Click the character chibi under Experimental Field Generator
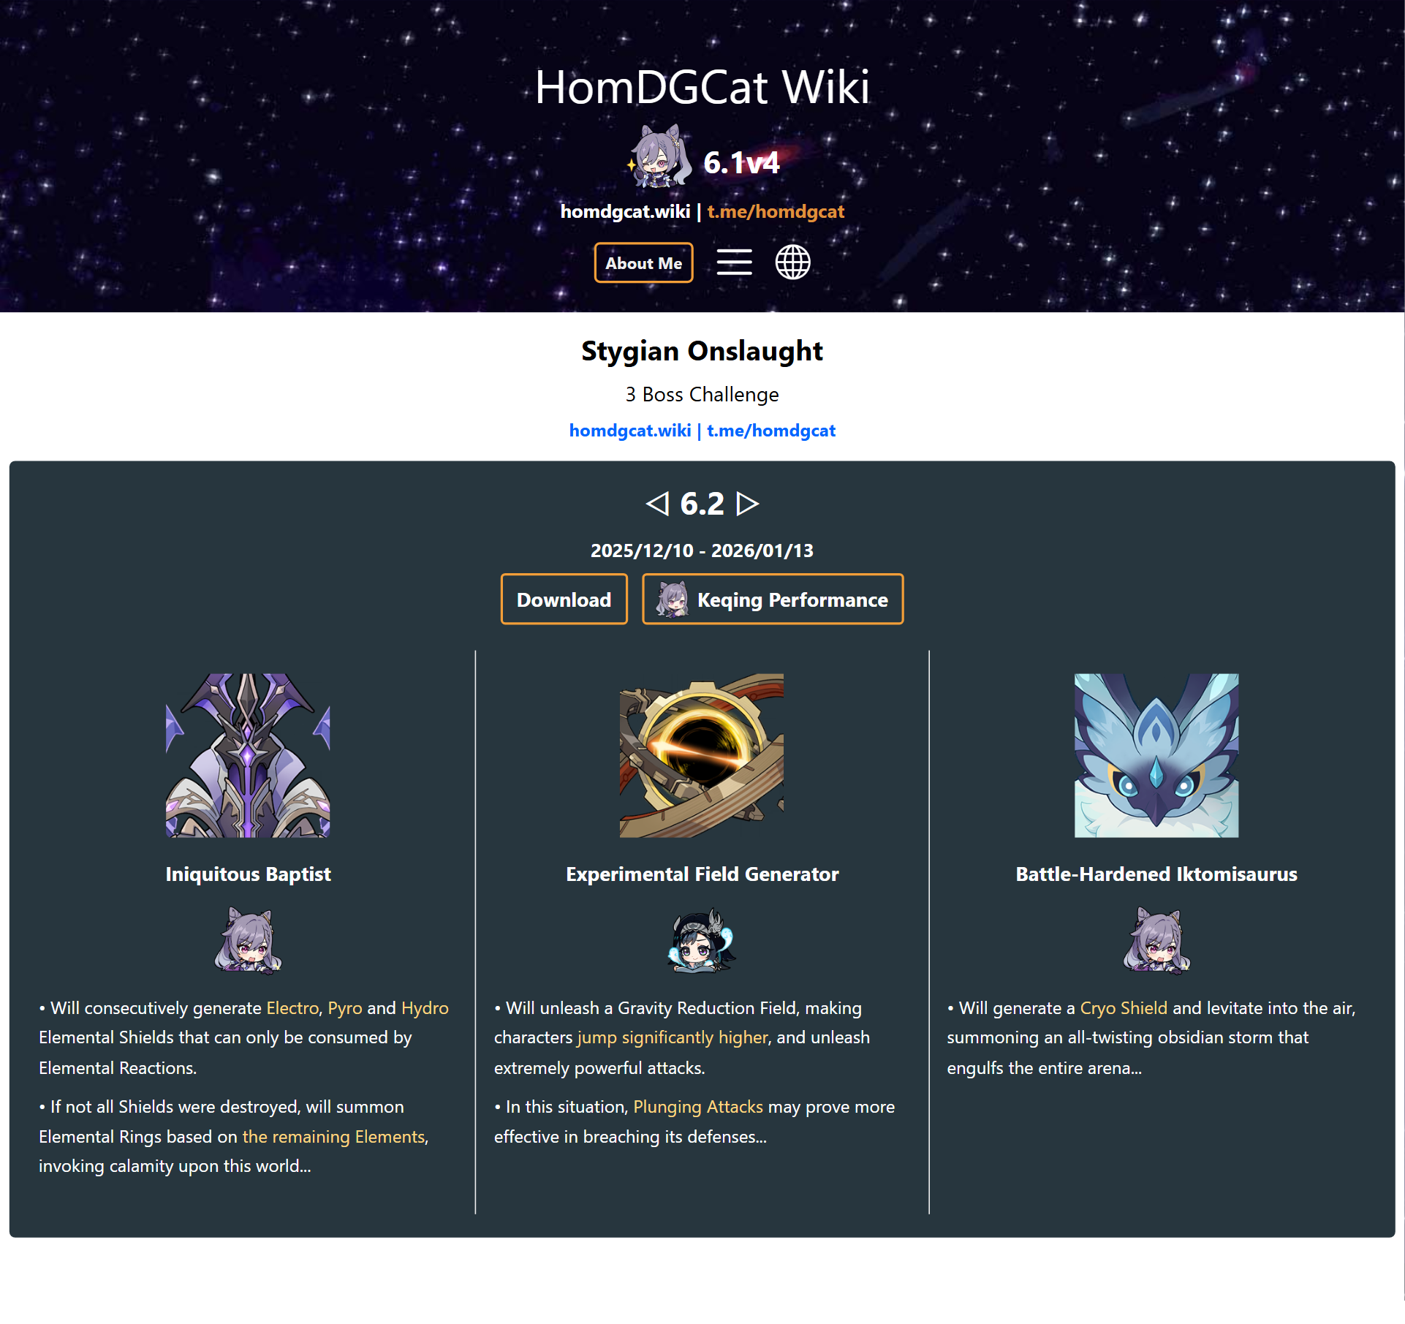Screen dimensions: 1405x1324 coord(702,940)
